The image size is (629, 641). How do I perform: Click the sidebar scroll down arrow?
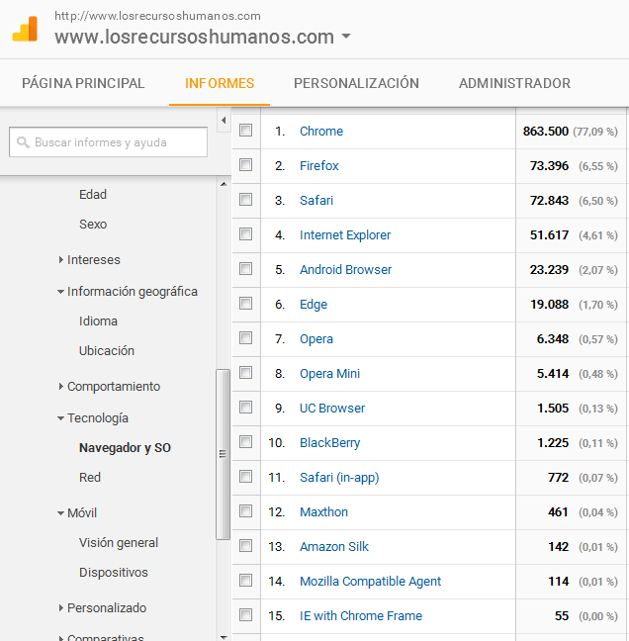pos(224,636)
